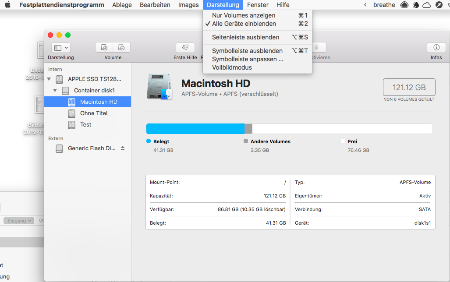450x282 pixels.
Task: Eject the Generic Flash Disk
Action: [123, 148]
